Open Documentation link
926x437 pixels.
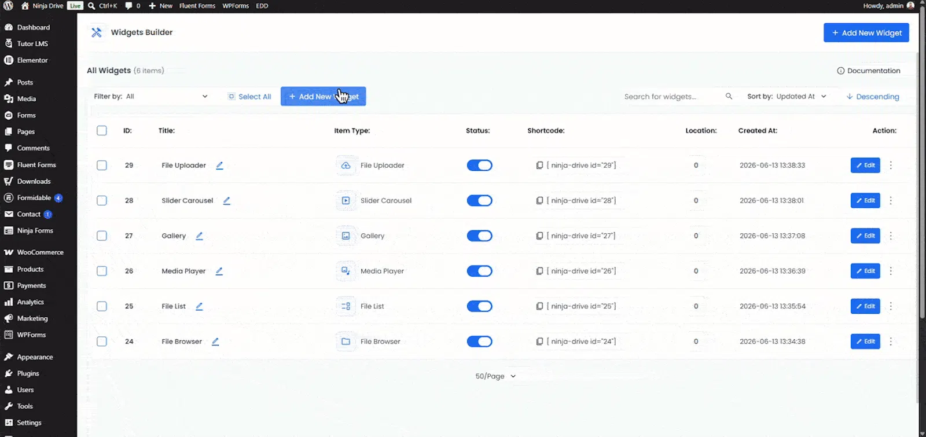[869, 71]
